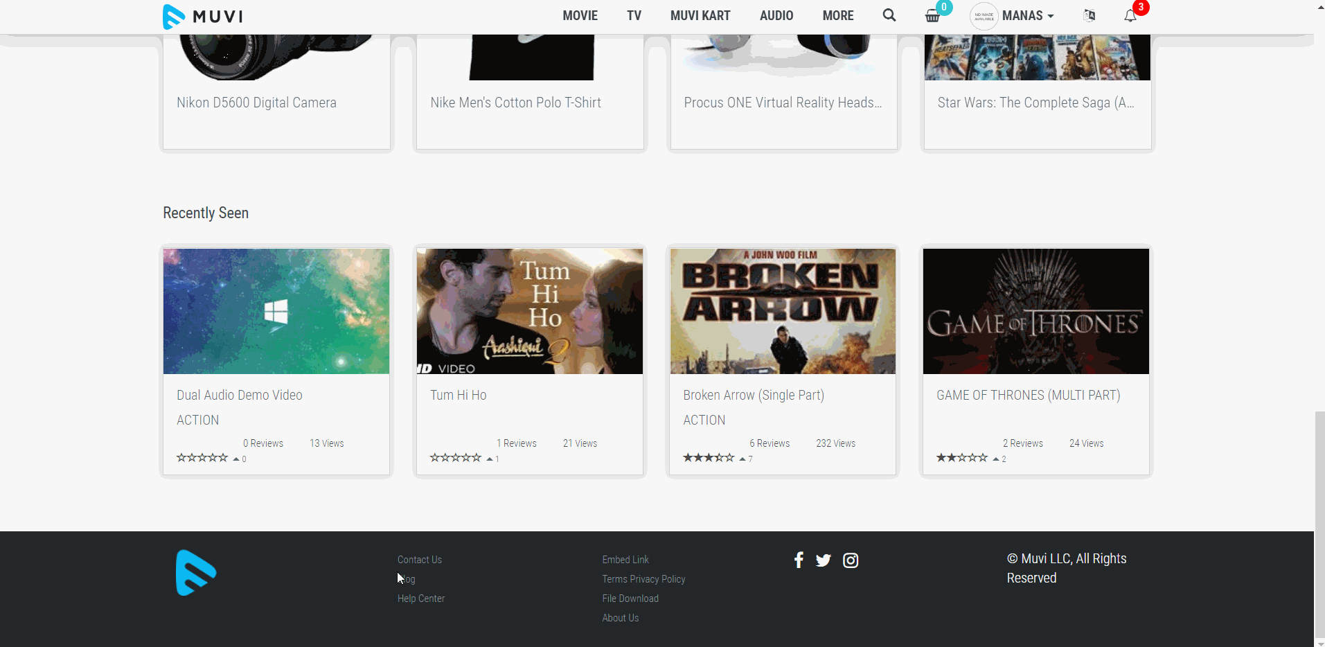Click the Muvi logo in footer
The height and width of the screenshot is (647, 1325).
pyautogui.click(x=196, y=573)
